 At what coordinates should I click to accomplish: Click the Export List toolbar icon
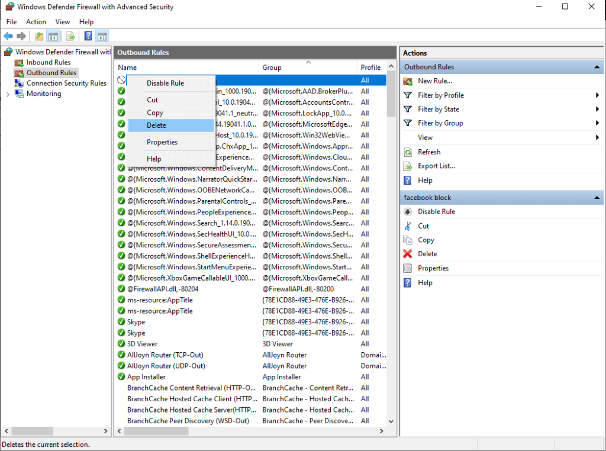point(70,36)
